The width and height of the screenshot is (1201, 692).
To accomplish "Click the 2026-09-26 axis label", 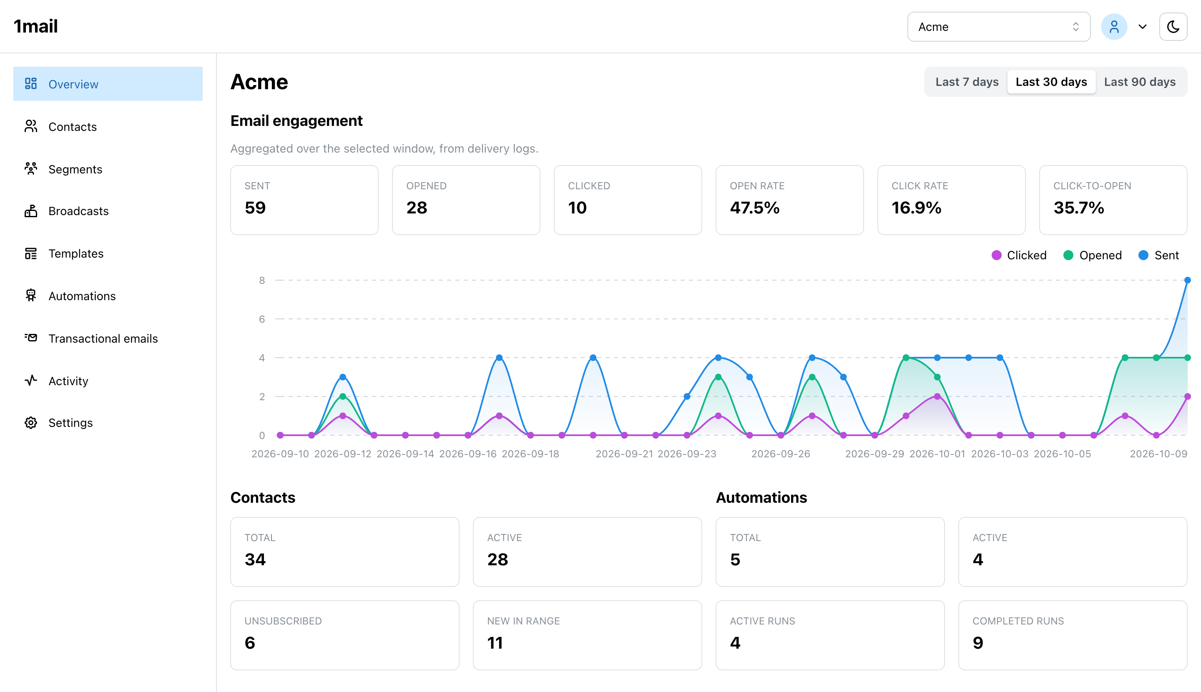I will click(x=780, y=454).
